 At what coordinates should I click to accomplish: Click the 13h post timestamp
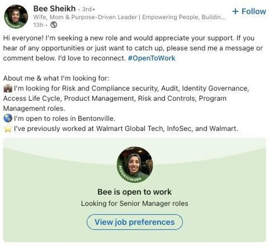(x=38, y=25)
